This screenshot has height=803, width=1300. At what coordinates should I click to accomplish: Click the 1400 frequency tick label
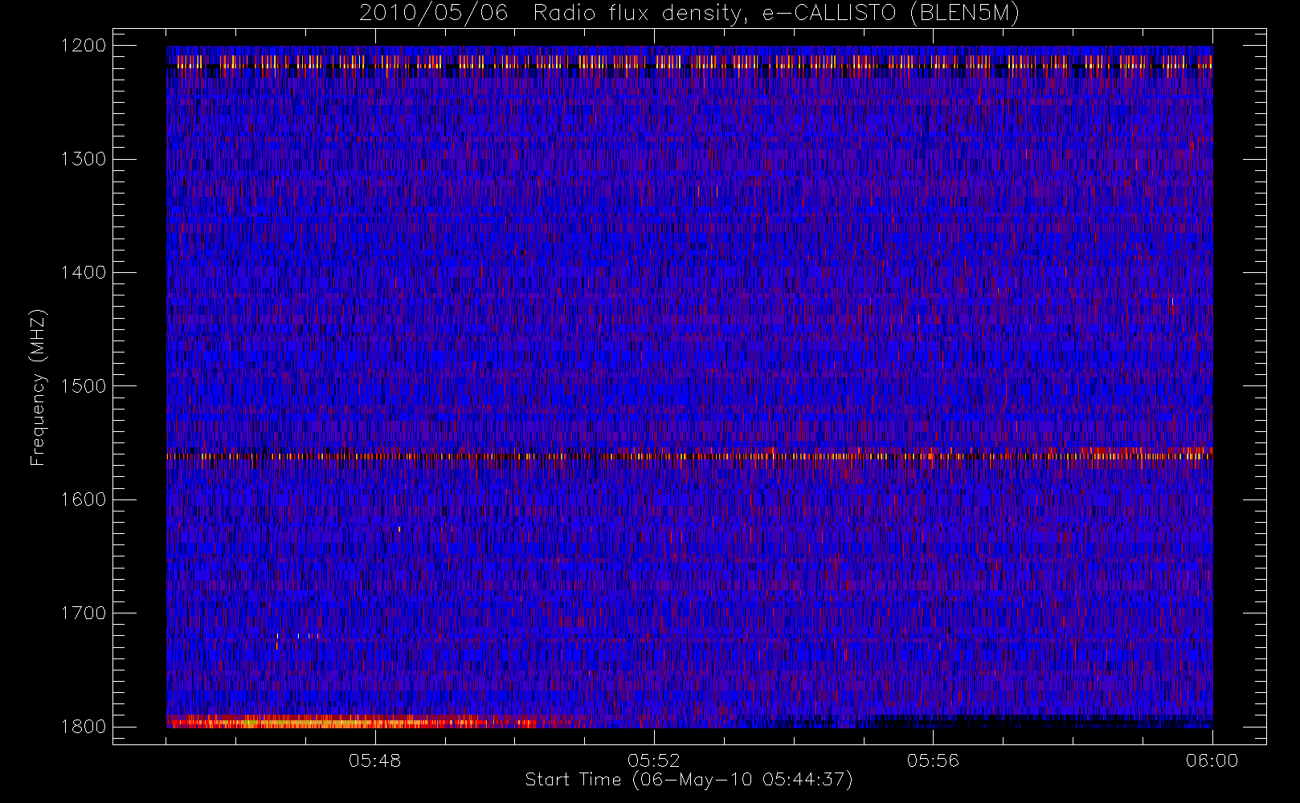click(x=84, y=272)
